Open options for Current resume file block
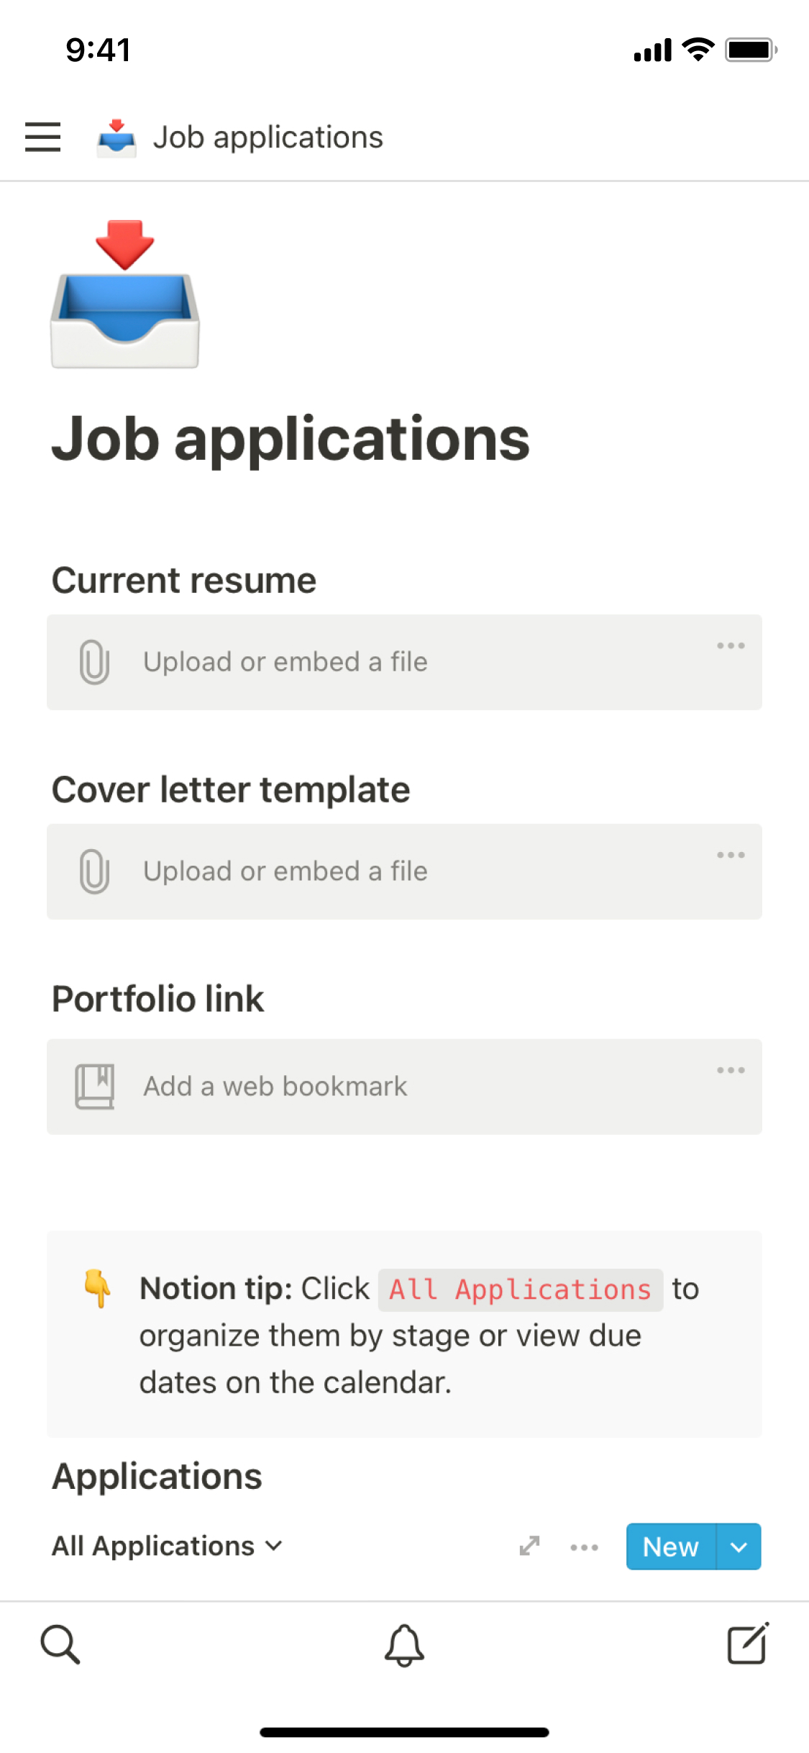Image resolution: width=809 pixels, height=1753 pixels. point(730,646)
